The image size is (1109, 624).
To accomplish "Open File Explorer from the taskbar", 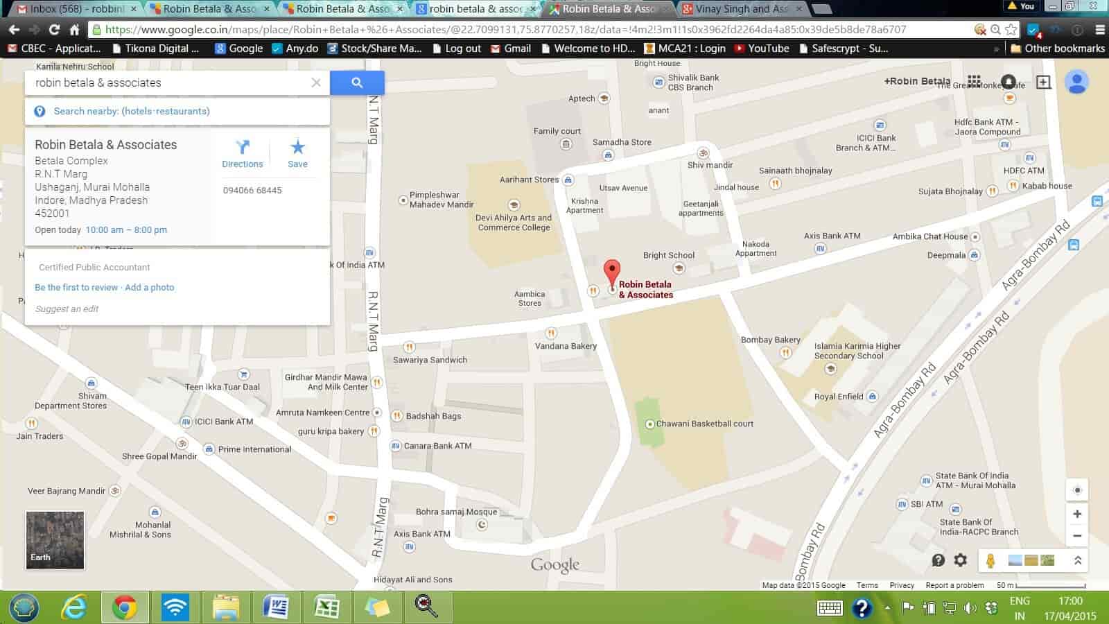I will click(x=226, y=608).
